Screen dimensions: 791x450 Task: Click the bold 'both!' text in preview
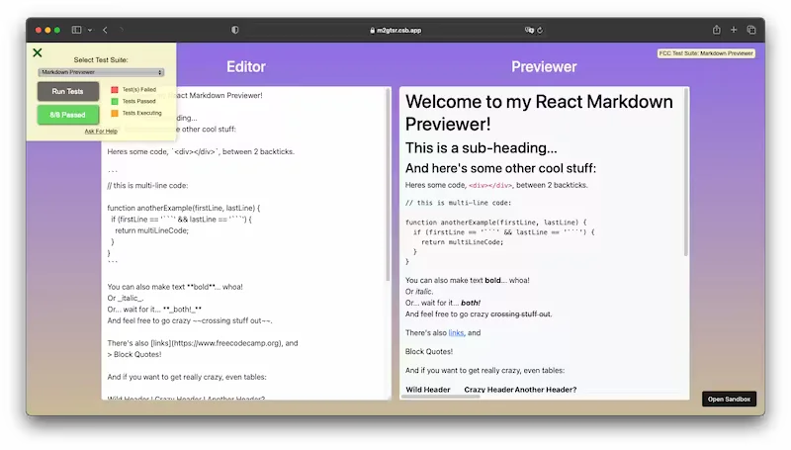click(x=471, y=303)
